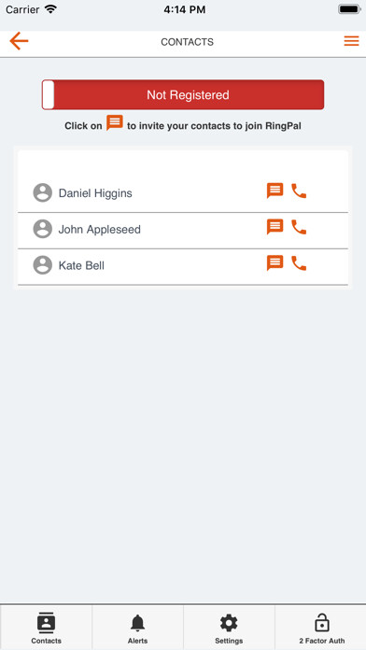
Task: Switch to the Contacts tab
Action: click(x=46, y=628)
